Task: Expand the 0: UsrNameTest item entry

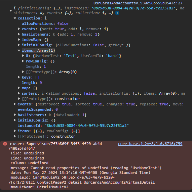Action: [x=23, y=56]
